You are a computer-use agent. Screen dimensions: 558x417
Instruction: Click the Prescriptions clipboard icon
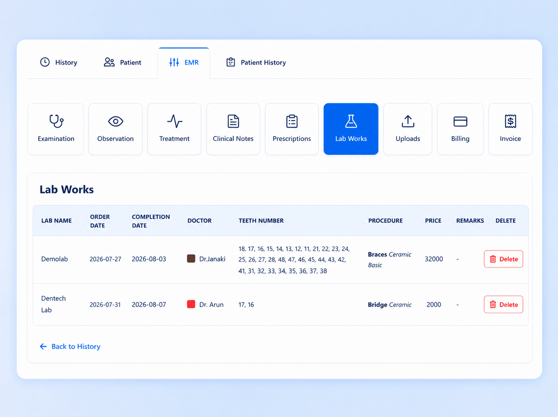(292, 121)
